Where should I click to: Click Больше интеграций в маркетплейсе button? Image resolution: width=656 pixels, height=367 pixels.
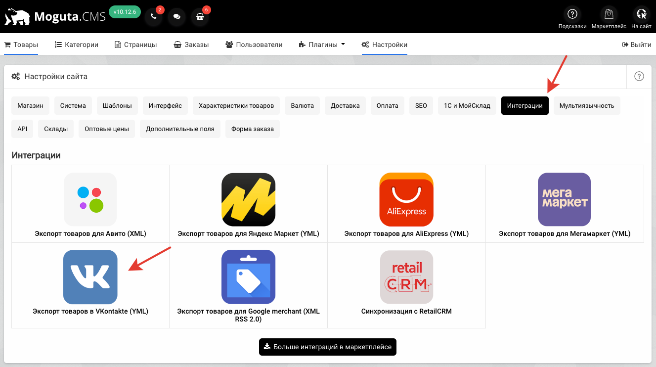328,347
